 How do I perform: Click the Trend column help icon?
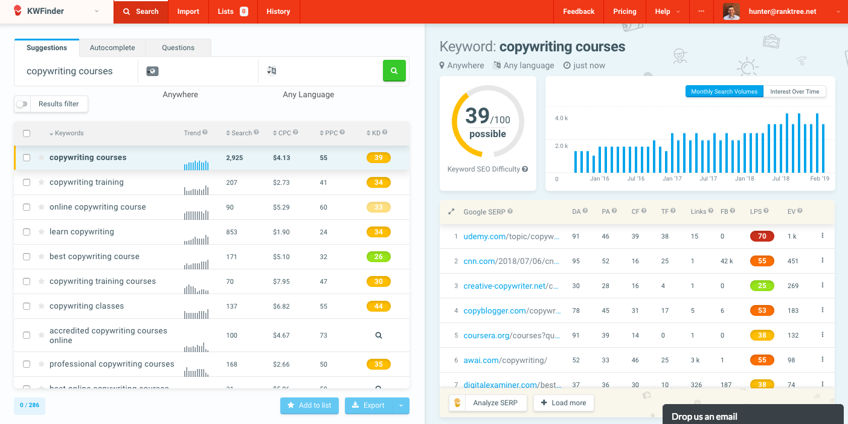[205, 133]
